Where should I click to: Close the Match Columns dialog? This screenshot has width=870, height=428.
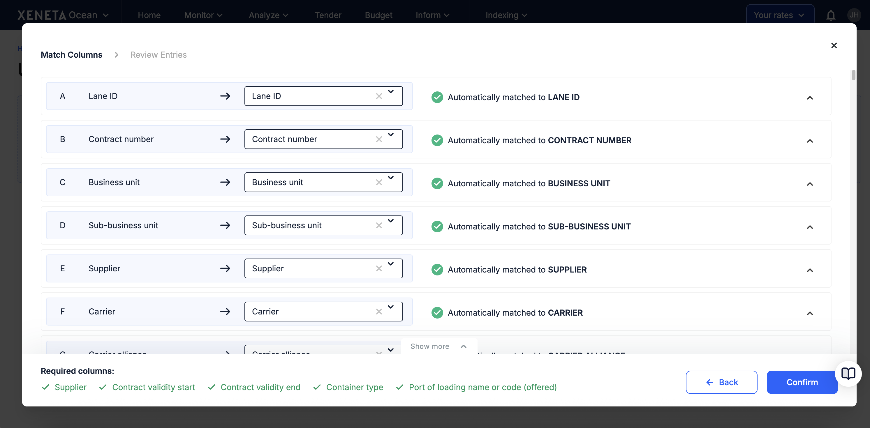click(x=834, y=46)
